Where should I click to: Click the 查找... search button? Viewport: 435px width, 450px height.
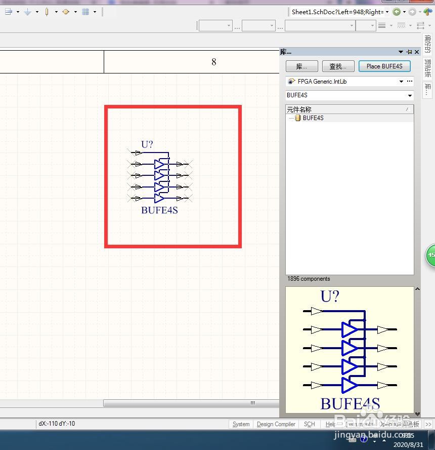[338, 66]
